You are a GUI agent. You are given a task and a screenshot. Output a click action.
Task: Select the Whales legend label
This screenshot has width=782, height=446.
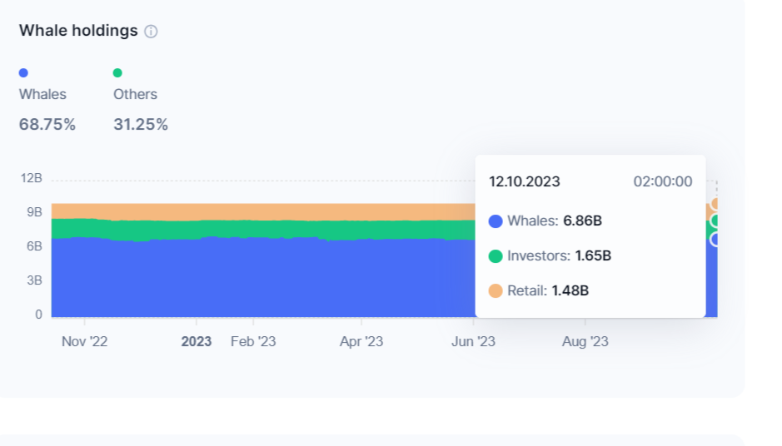[x=42, y=94]
